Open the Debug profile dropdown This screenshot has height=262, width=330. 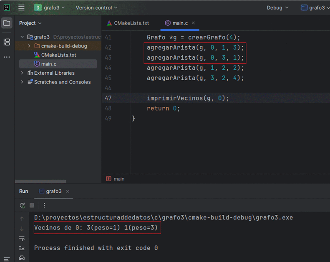(277, 8)
